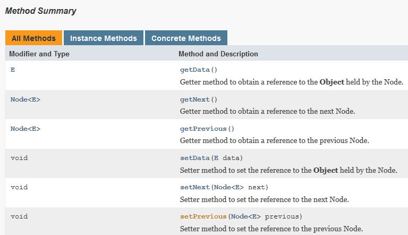Click Node return type in getNext row
Screen dimensions: 408x235
pyautogui.click(x=19, y=99)
